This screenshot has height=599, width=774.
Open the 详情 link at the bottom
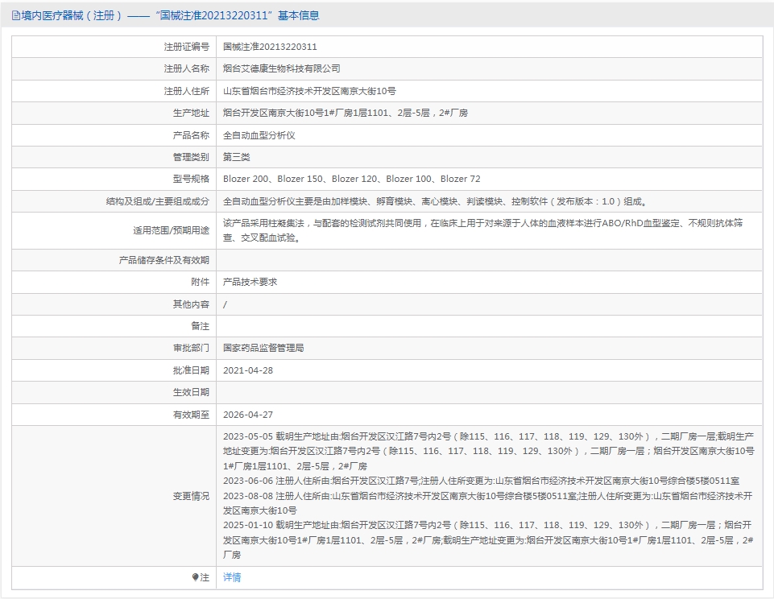pos(232,577)
